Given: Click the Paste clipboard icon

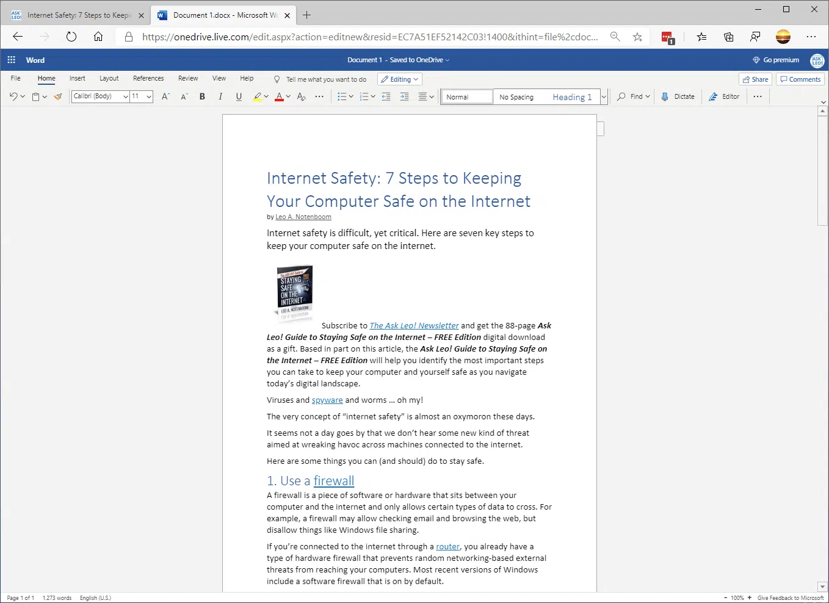Looking at the screenshot, I should click(x=36, y=96).
